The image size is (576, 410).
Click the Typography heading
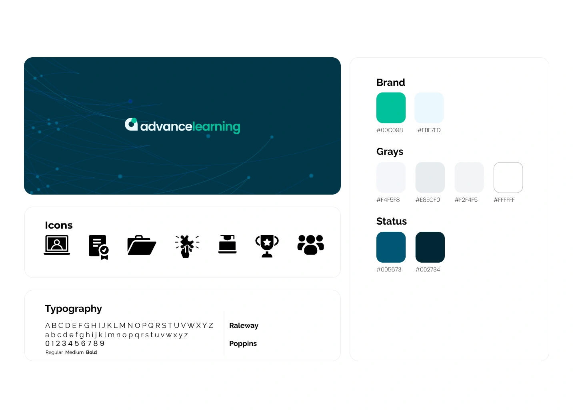tap(73, 309)
